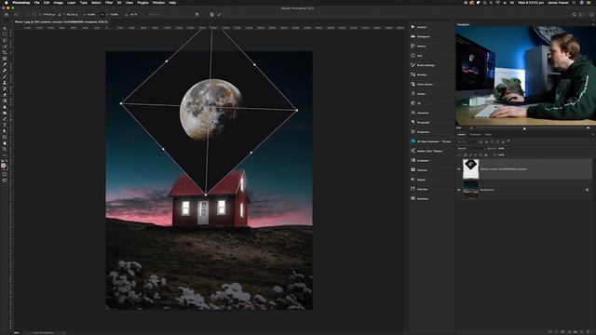Click the Navigator zoom slider handle
This screenshot has height=335, width=596.
(x=524, y=128)
